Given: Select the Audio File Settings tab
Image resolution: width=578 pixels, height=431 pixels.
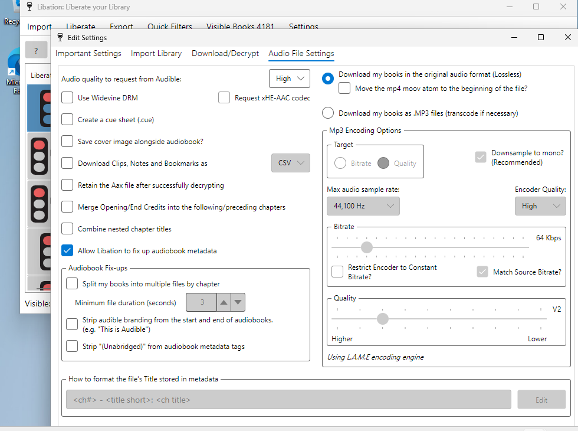Looking at the screenshot, I should [x=301, y=54].
